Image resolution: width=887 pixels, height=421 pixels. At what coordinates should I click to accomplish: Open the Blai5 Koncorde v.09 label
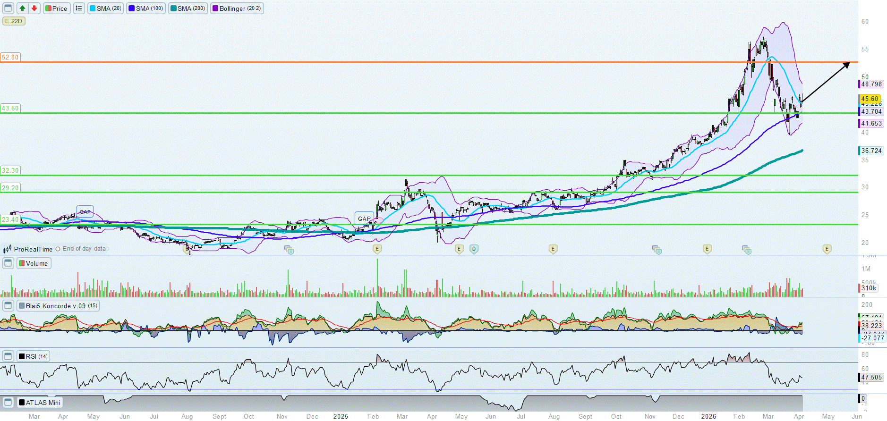point(58,306)
